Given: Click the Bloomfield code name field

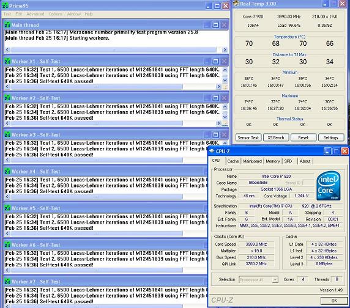Looking at the screenshot, I should pos(258,183).
